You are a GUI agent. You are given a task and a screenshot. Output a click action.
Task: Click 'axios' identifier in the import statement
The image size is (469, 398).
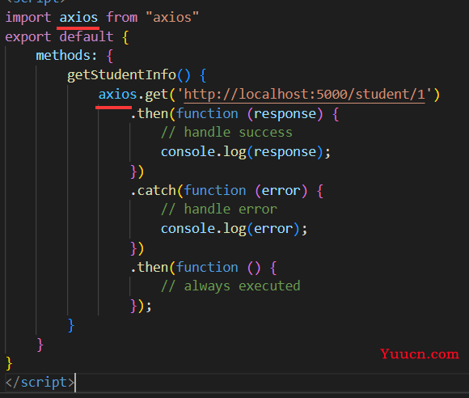[78, 17]
